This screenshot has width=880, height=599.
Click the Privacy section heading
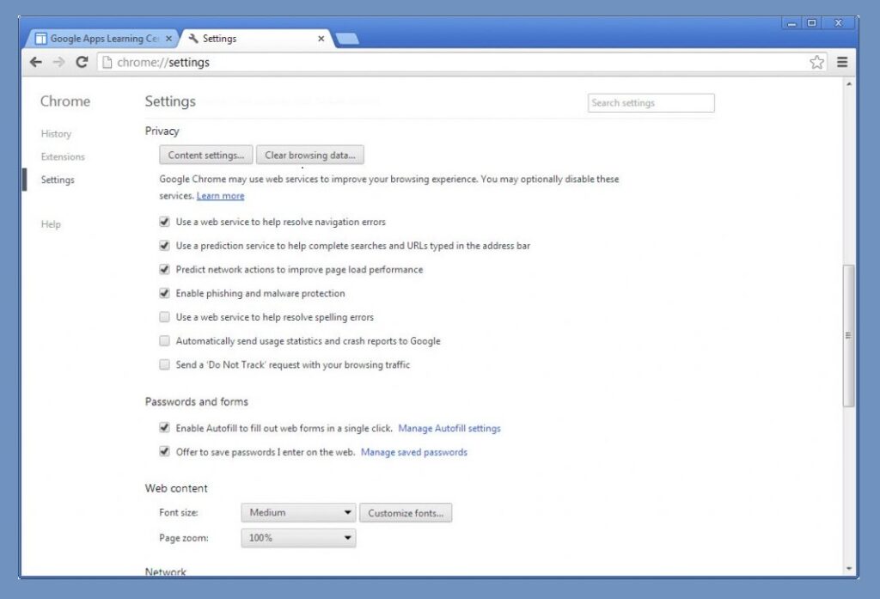coord(162,131)
